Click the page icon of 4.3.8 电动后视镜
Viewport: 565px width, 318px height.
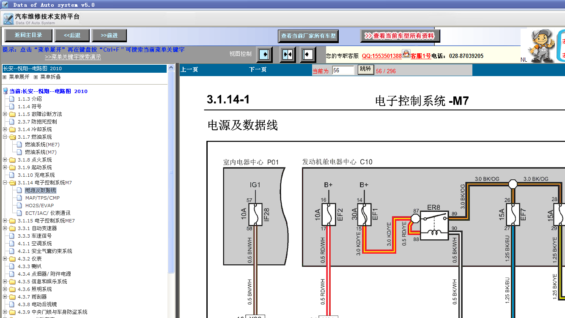pyautogui.click(x=12, y=304)
